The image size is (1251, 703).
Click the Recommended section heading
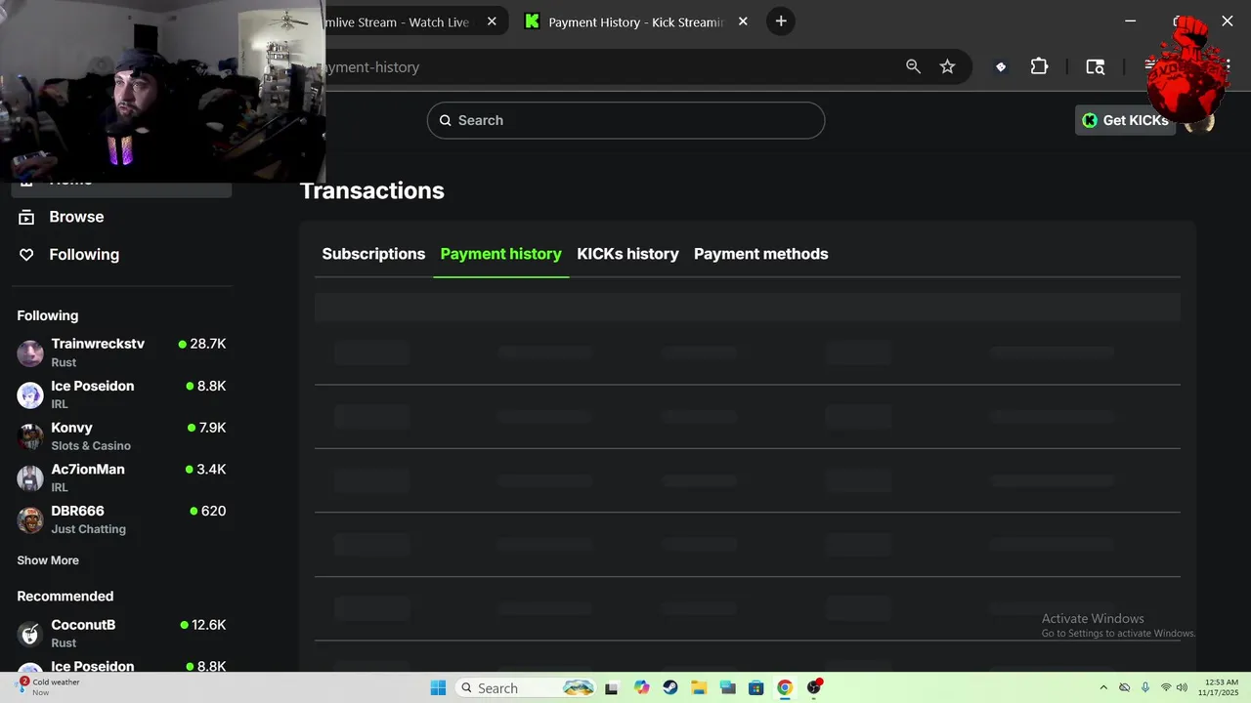point(65,597)
